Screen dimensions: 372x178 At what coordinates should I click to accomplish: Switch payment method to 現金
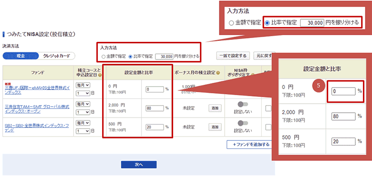[21, 56]
